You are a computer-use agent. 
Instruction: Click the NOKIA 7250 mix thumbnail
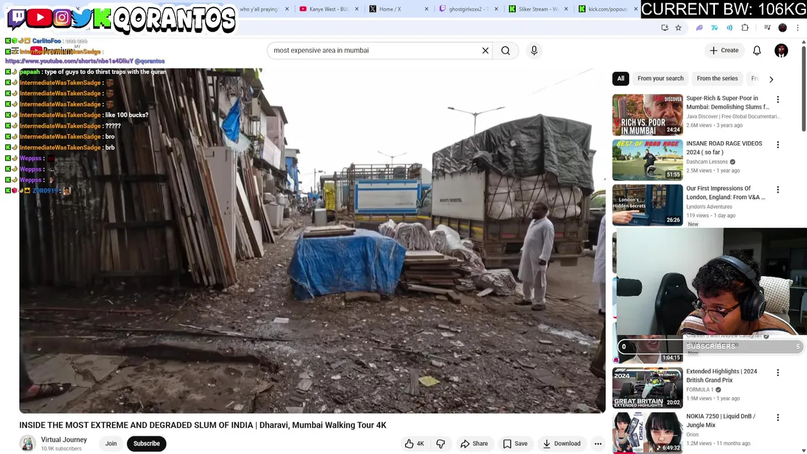(x=647, y=433)
